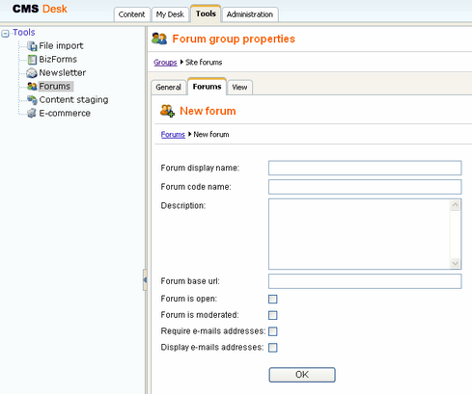Check the Forum is moderated box
The height and width of the screenshot is (394, 472).
coord(273,315)
